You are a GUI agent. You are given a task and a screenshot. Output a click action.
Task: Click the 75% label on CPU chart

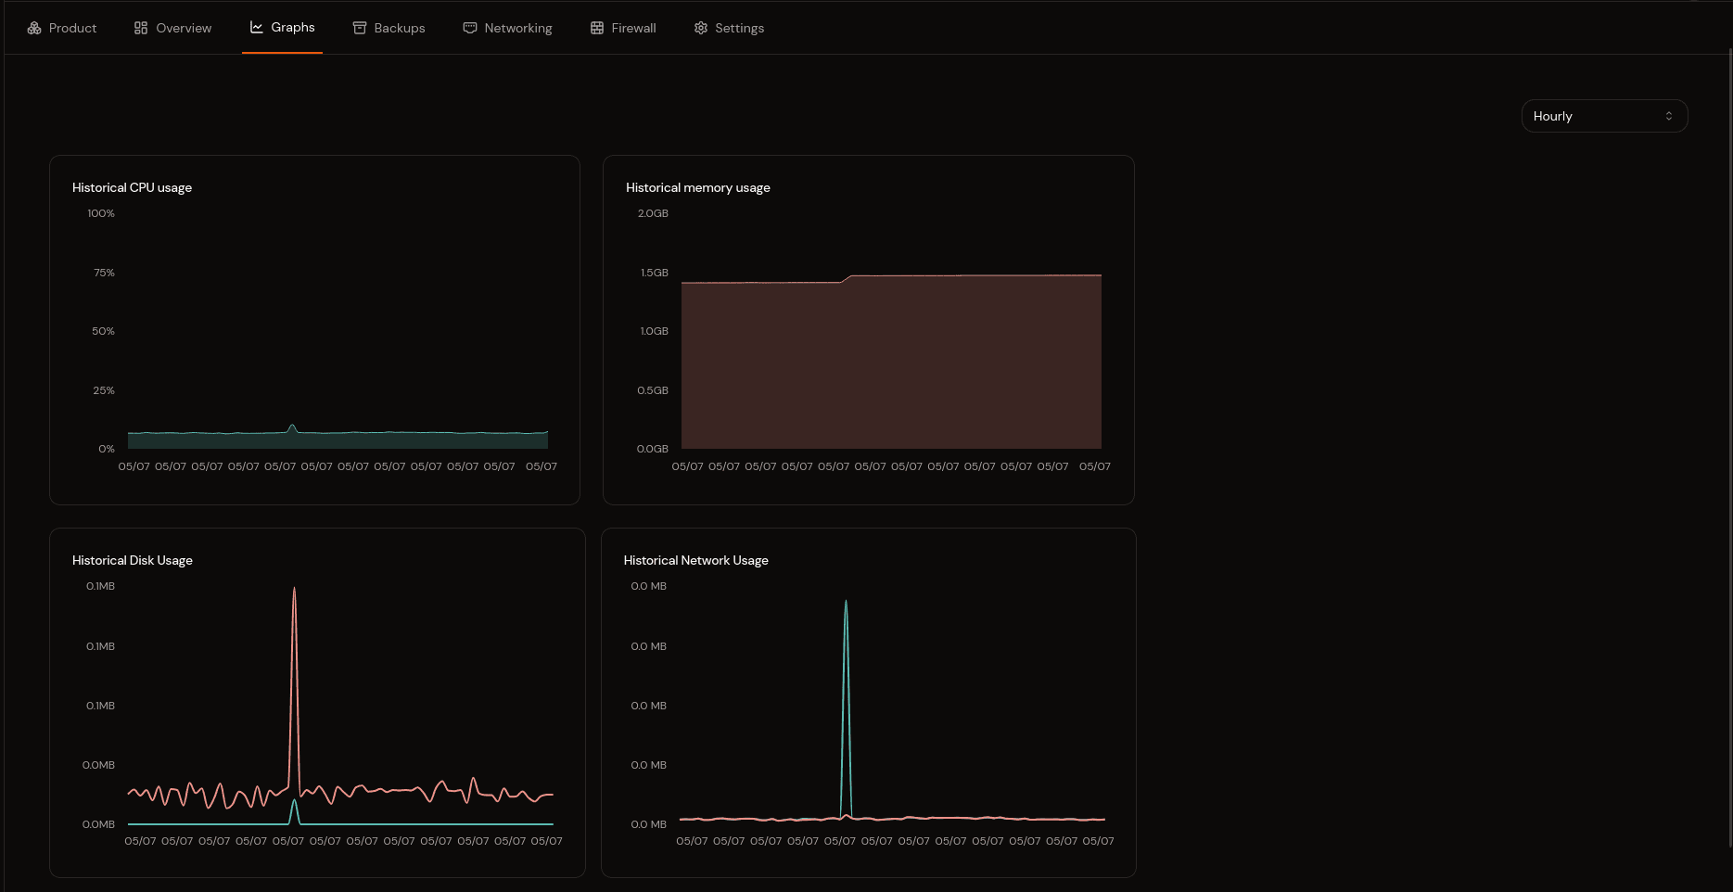click(x=104, y=273)
